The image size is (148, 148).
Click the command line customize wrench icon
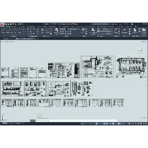[x=34, y=121]
